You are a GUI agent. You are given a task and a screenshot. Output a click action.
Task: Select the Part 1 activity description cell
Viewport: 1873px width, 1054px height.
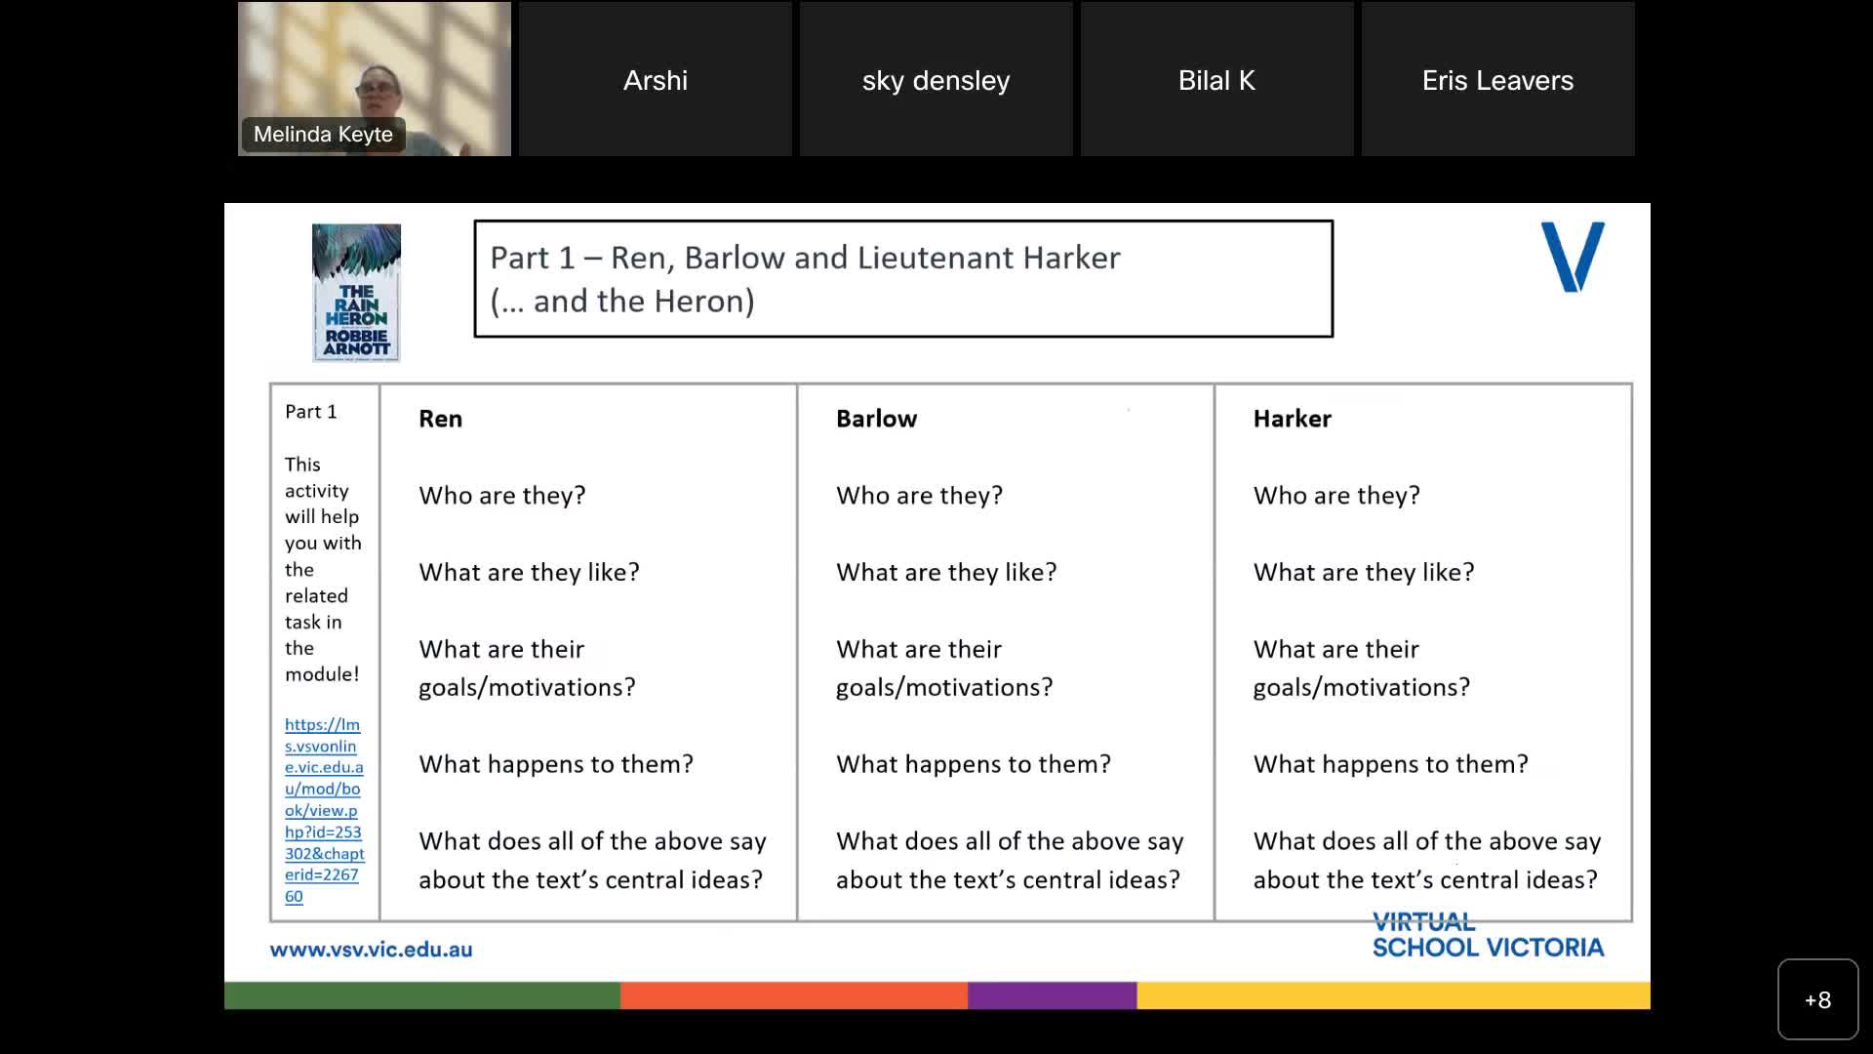(322, 566)
